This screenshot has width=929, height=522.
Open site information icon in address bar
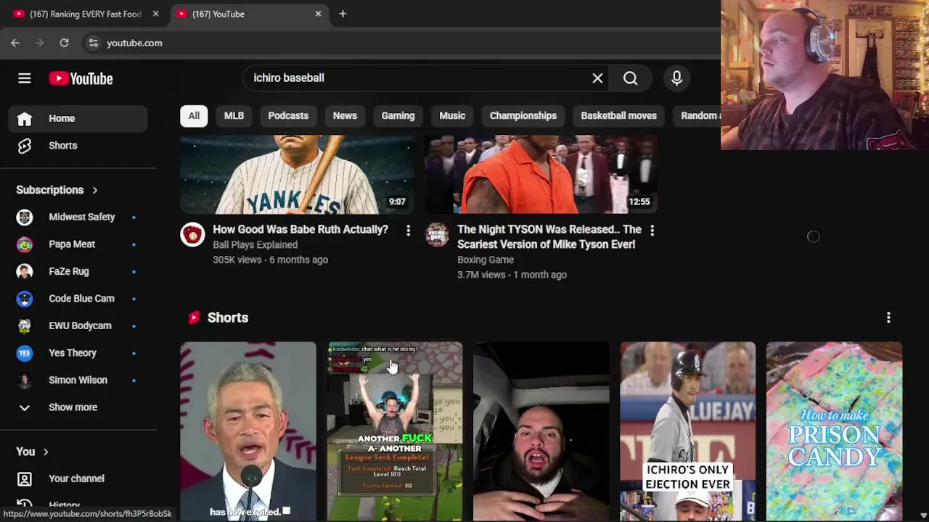[x=93, y=43]
